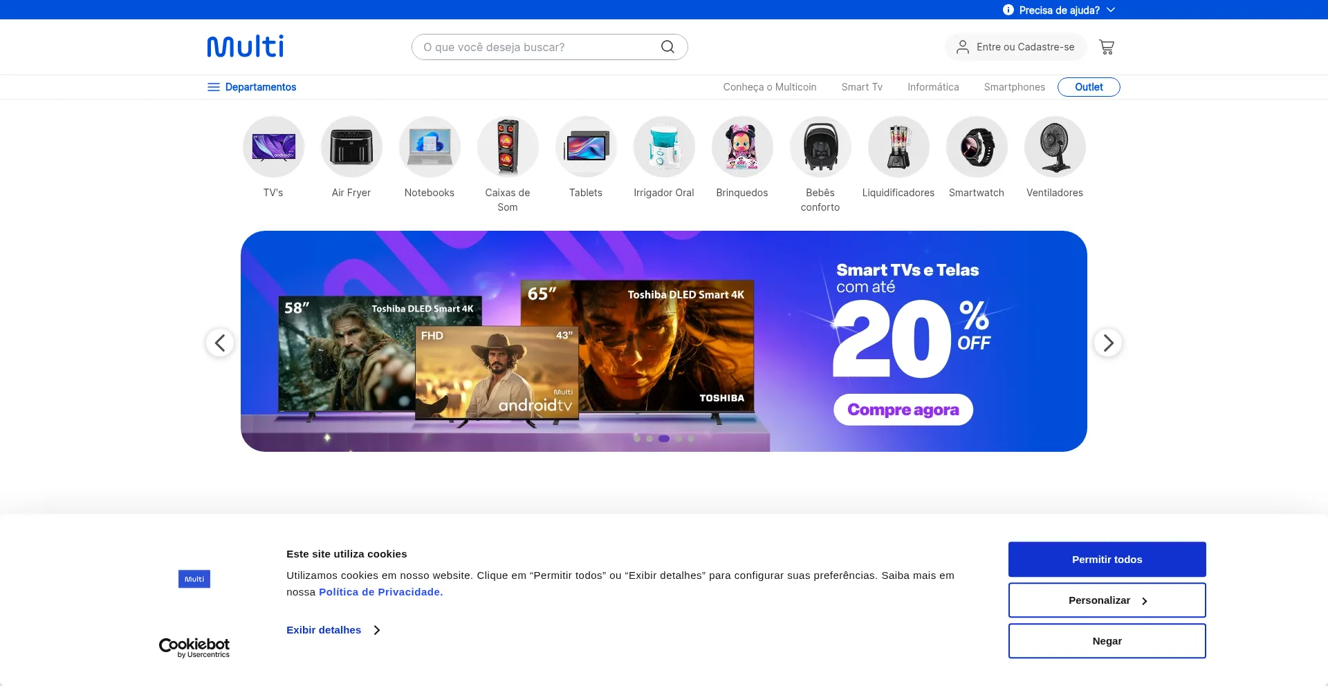The height and width of the screenshot is (686, 1328).
Task: Select the active third carousel dot
Action: pos(664,439)
